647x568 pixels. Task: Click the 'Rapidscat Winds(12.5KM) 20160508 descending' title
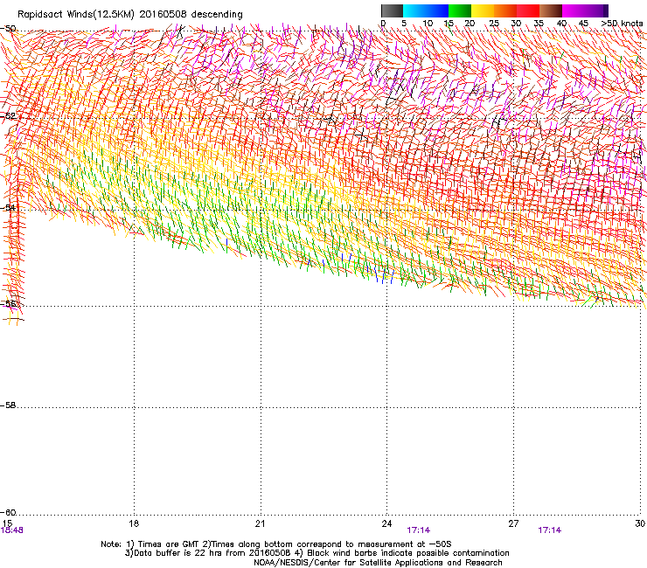(x=130, y=15)
